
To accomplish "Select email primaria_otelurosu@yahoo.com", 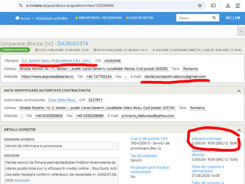I will (148, 116).
